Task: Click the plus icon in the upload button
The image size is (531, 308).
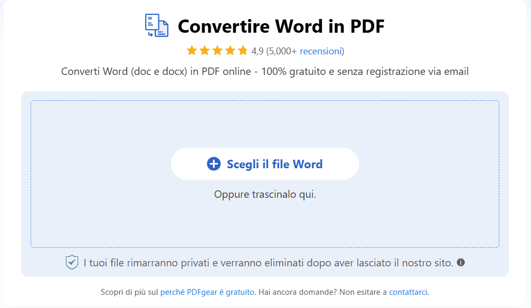Action: (213, 164)
